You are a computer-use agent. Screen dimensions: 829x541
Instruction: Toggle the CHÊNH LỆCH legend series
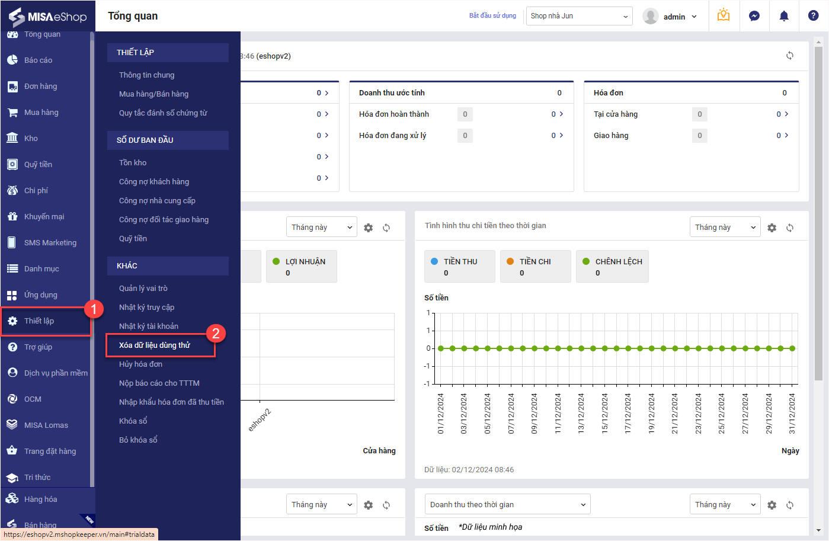[612, 266]
